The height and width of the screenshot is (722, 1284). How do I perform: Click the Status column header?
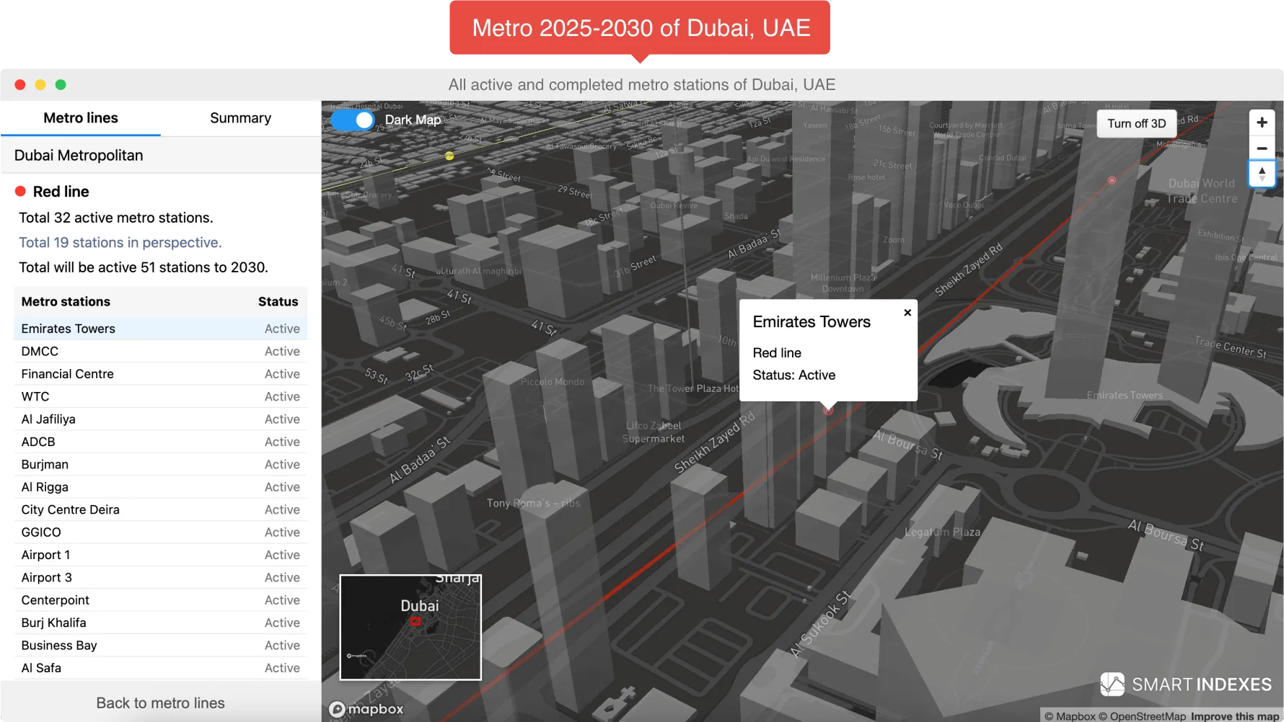278,302
